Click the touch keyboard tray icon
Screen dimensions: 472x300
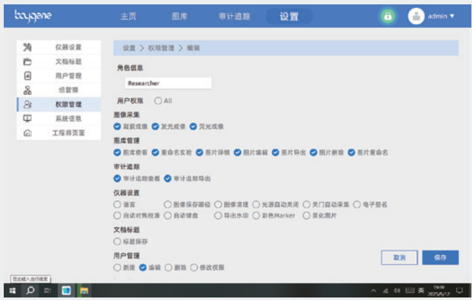[410, 291]
